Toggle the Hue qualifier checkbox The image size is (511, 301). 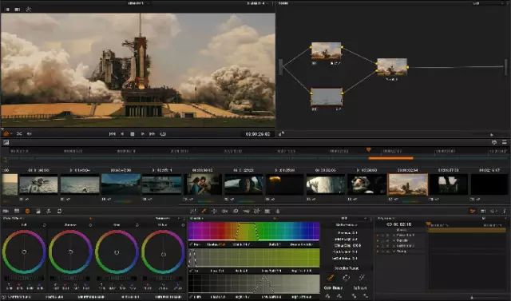pos(191,244)
